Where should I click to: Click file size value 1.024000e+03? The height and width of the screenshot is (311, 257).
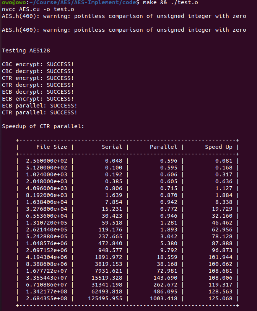click(x=47, y=174)
